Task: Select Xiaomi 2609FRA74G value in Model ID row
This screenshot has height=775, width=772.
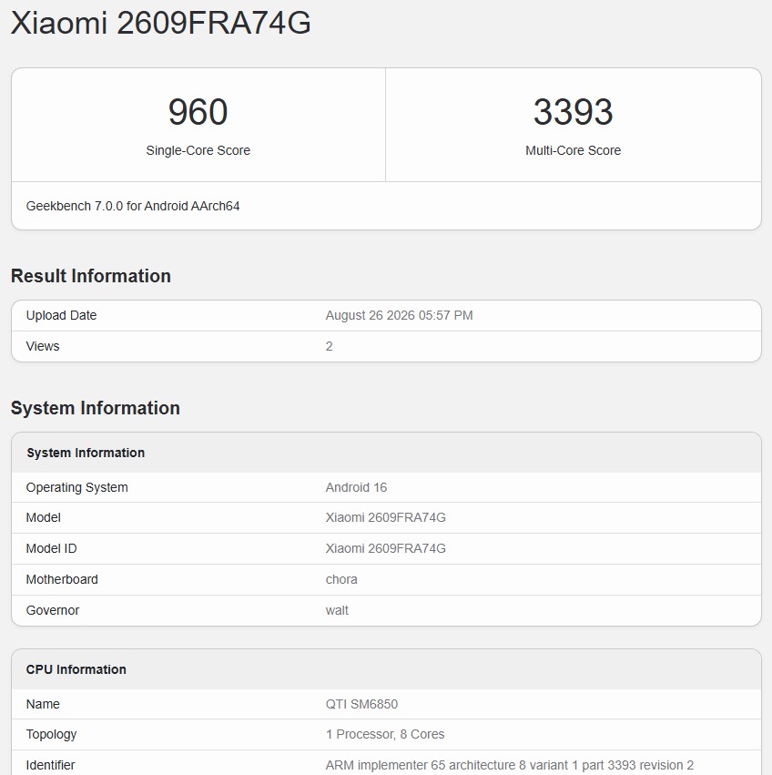Action: 385,548
